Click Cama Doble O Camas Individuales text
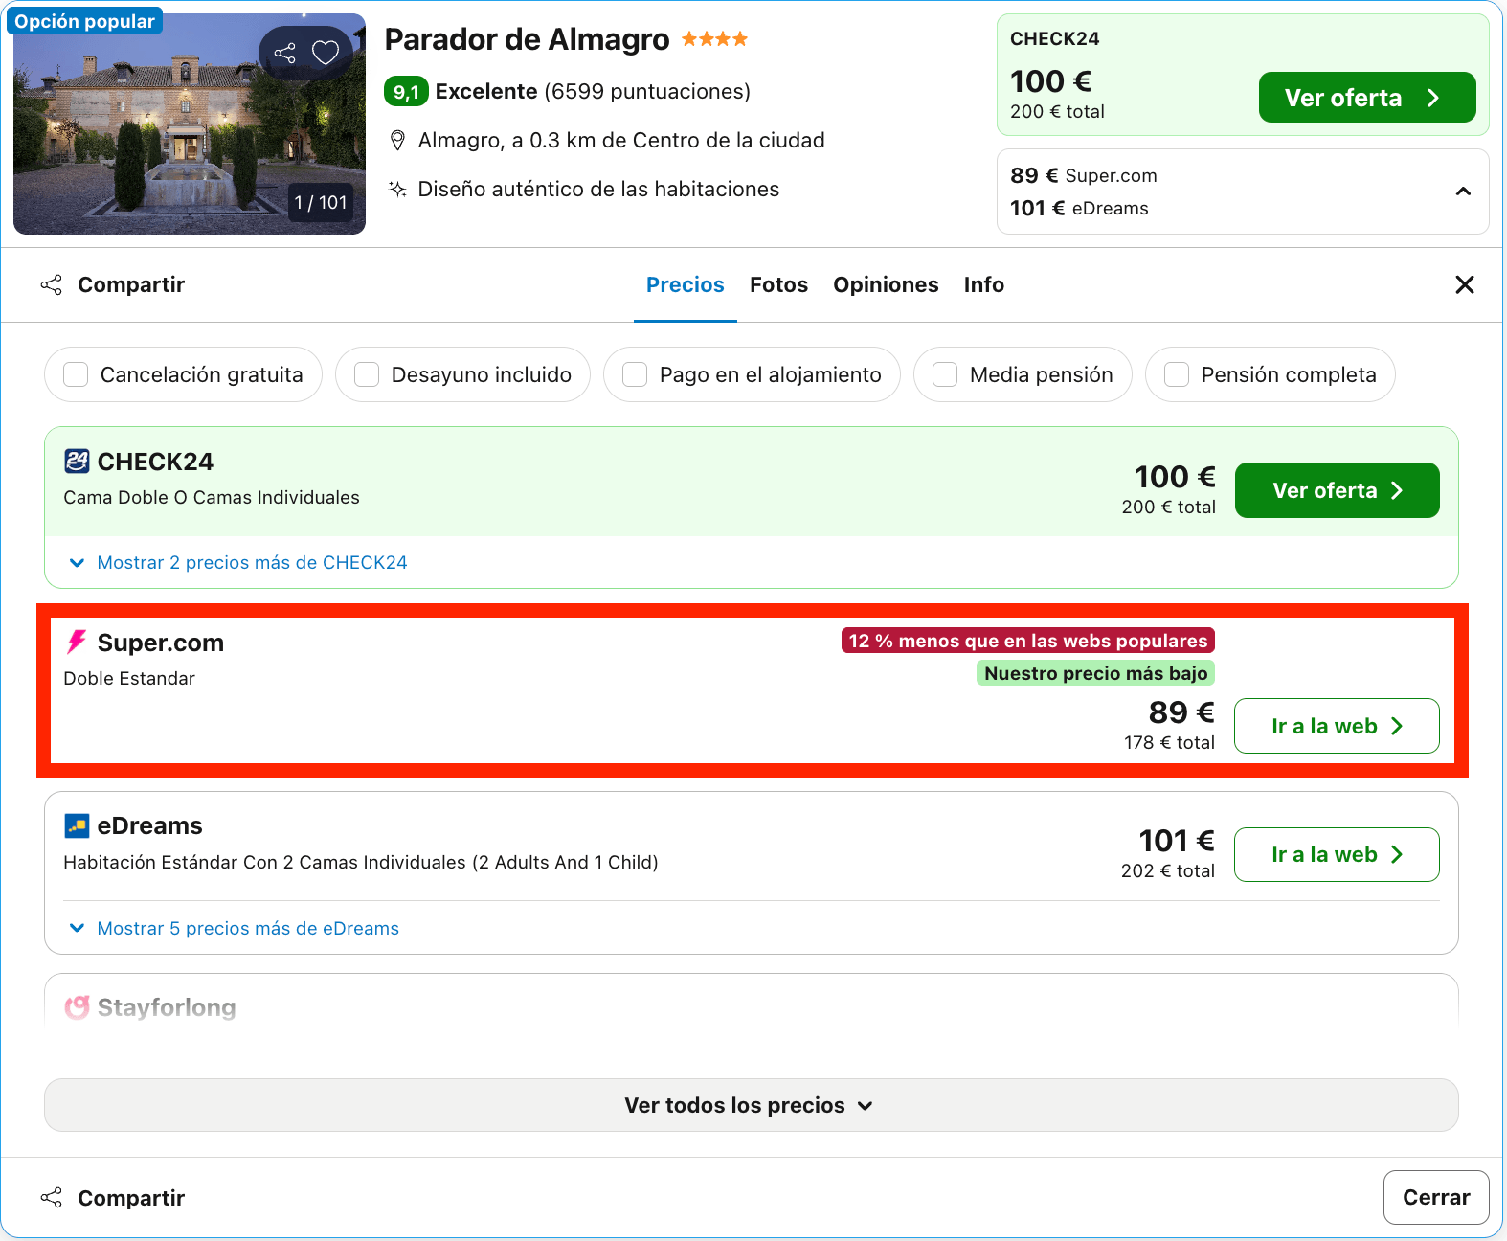1507x1241 pixels. (x=212, y=497)
